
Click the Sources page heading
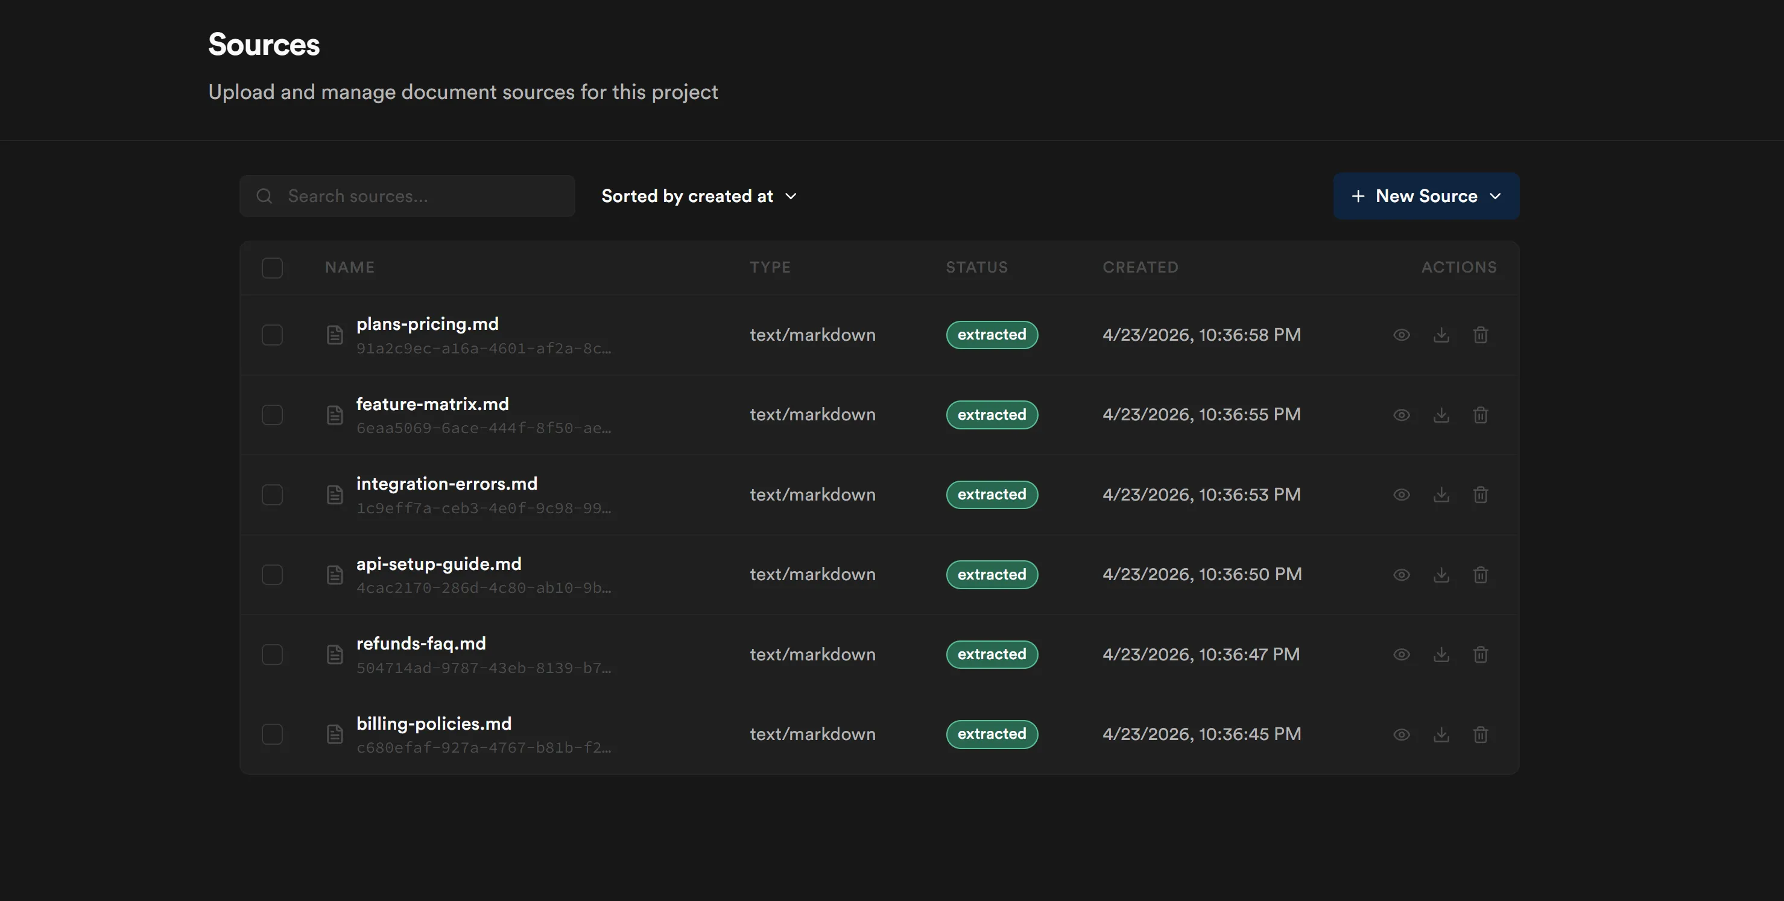click(x=264, y=45)
